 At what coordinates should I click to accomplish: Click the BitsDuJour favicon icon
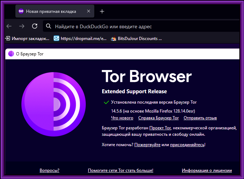[x=114, y=38]
